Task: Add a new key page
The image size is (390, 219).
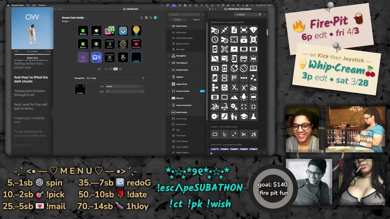Action: [x=120, y=69]
